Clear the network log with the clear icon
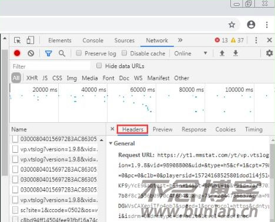The image size is (275, 222). point(31,53)
